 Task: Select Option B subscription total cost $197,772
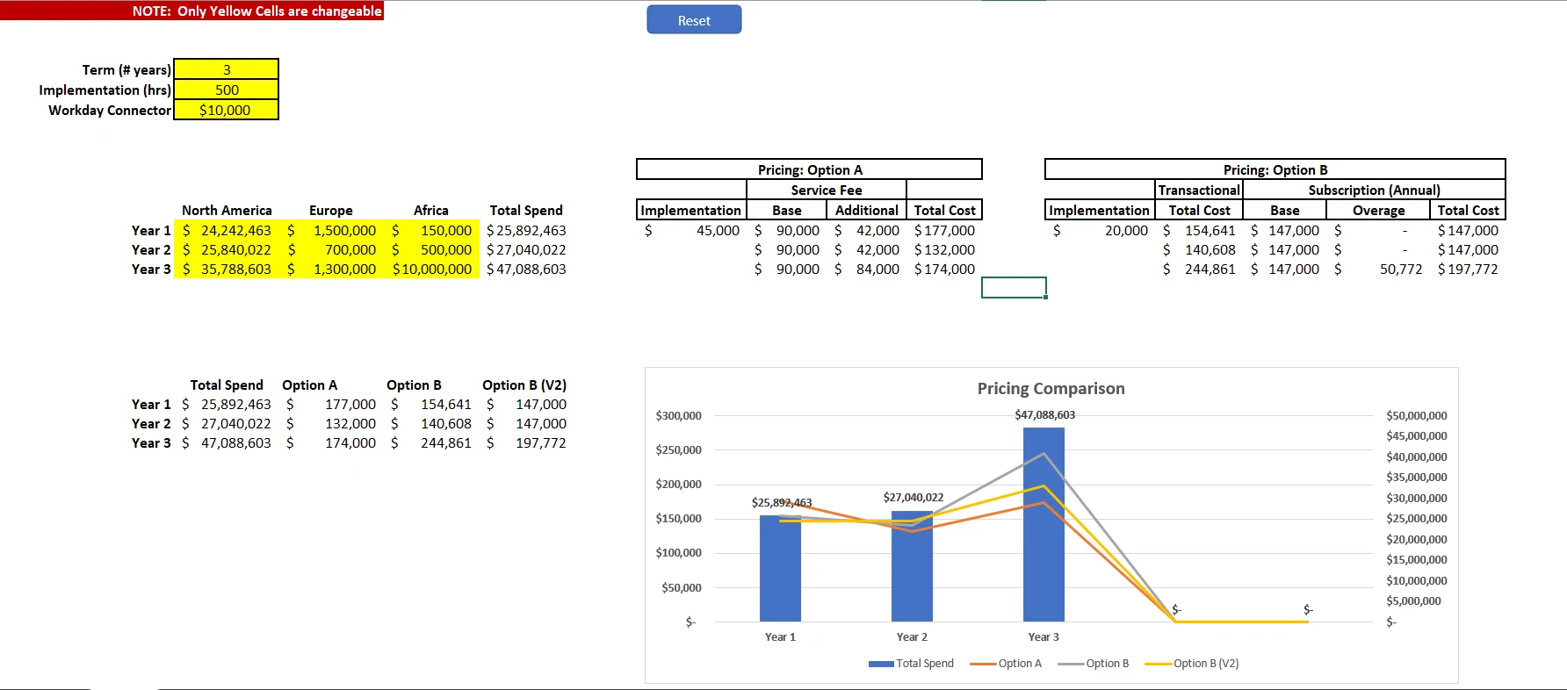coord(1468,269)
